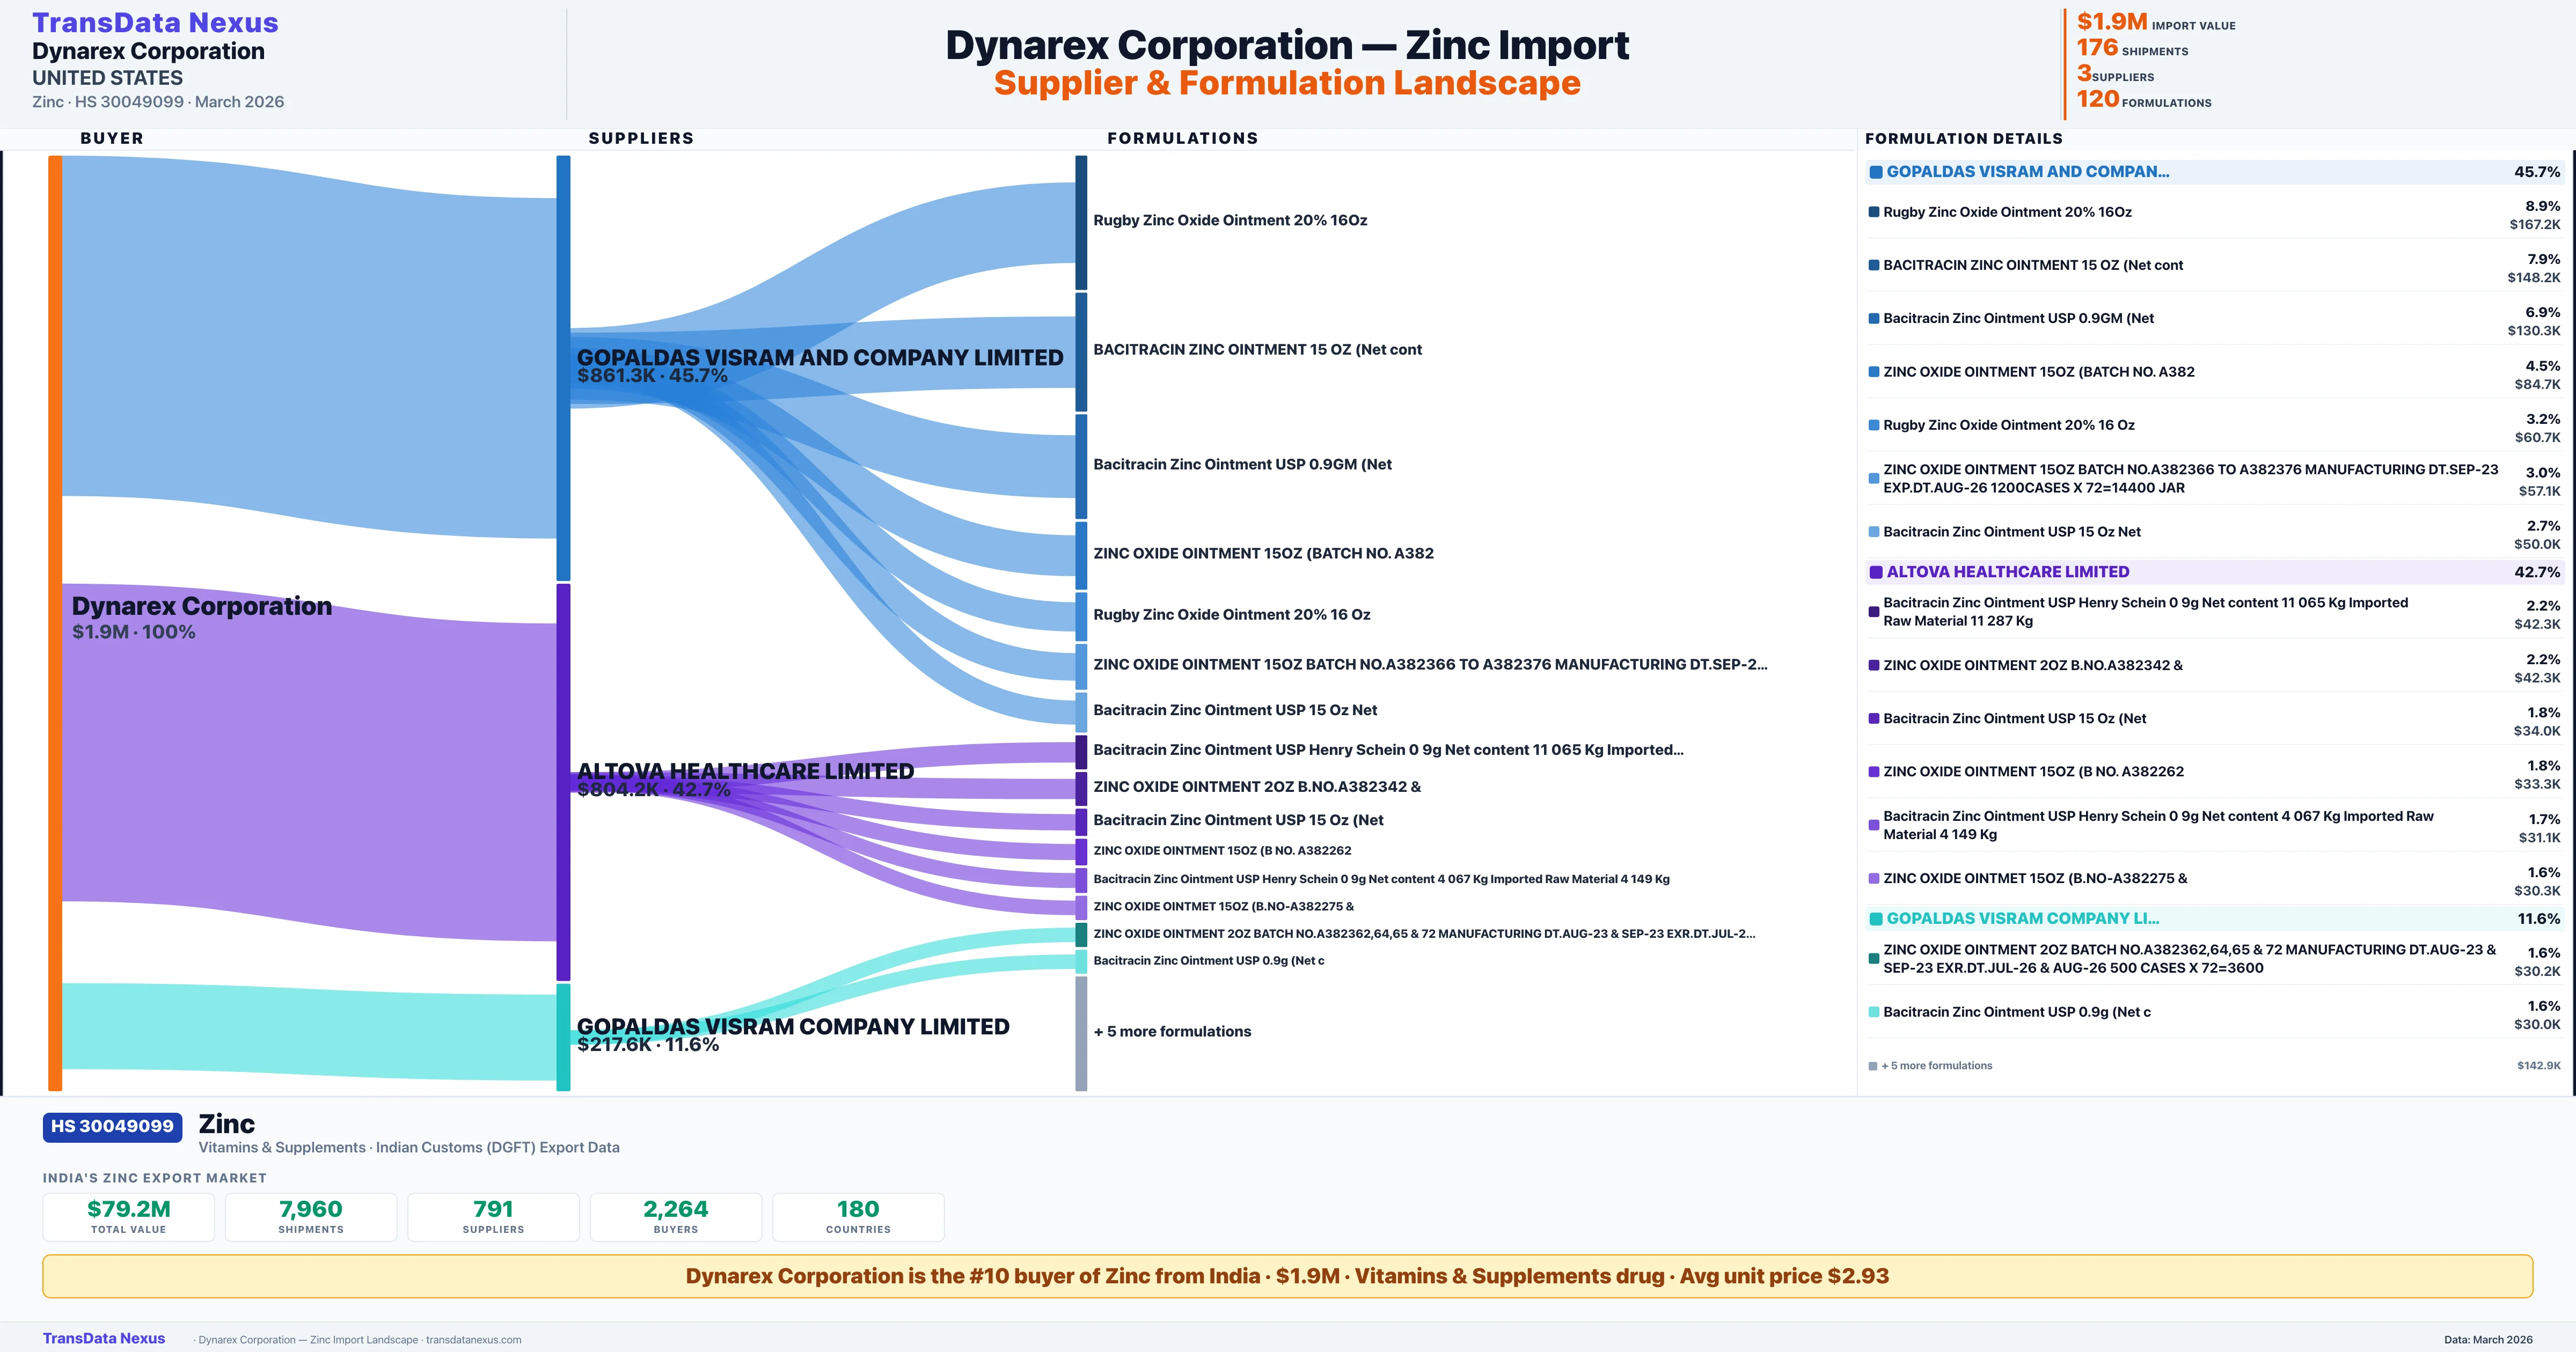Click the HS 30049099 code badge
This screenshot has width=2576, height=1352.
111,1125
